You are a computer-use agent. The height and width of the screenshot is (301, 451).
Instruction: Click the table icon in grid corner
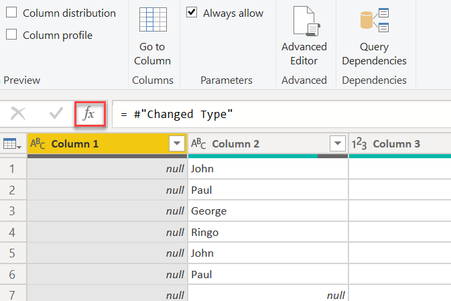10,143
